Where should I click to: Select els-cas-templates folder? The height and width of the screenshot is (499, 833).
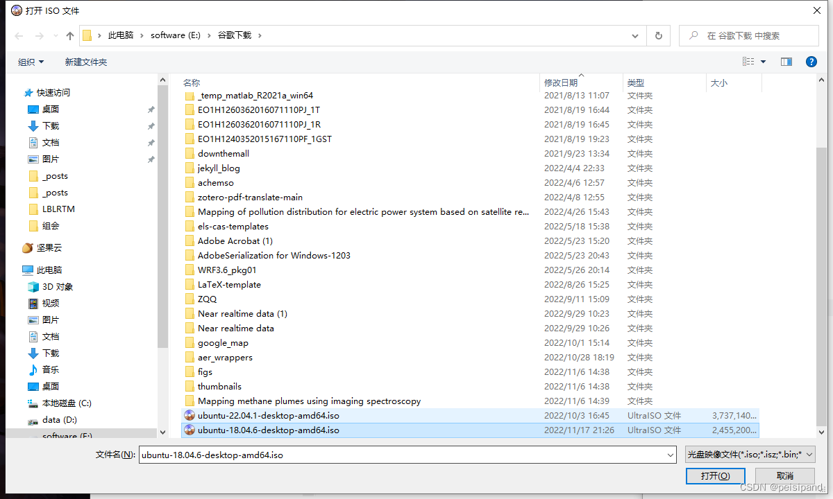[x=233, y=227]
